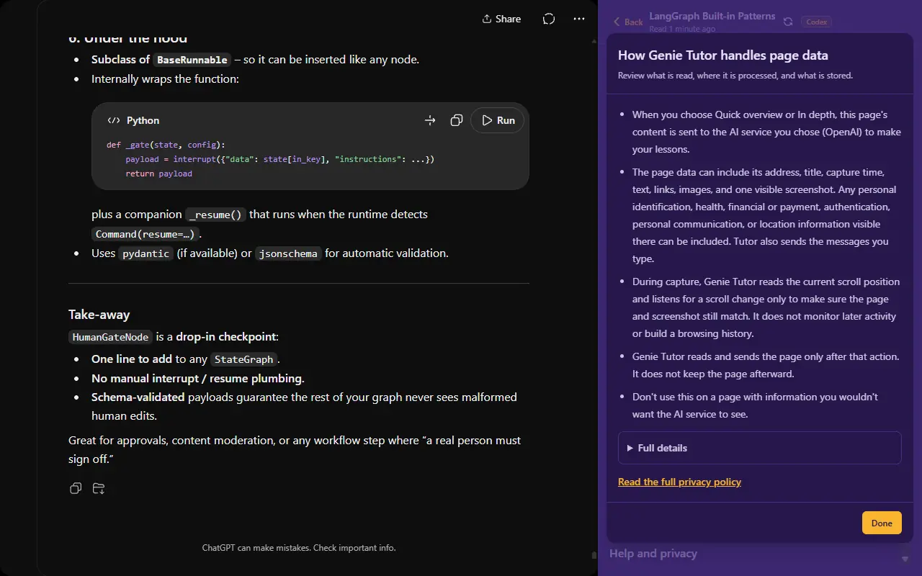This screenshot has height=576, width=922.
Task: Click the Help and privacy label
Action: pyautogui.click(x=653, y=554)
